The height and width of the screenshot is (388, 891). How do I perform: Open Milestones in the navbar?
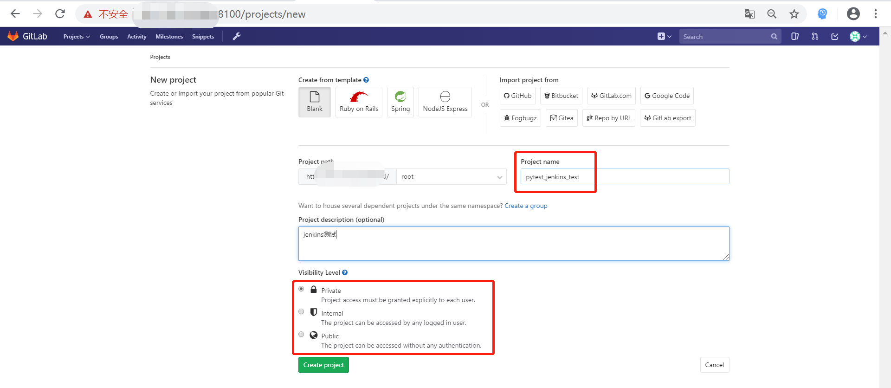(169, 37)
